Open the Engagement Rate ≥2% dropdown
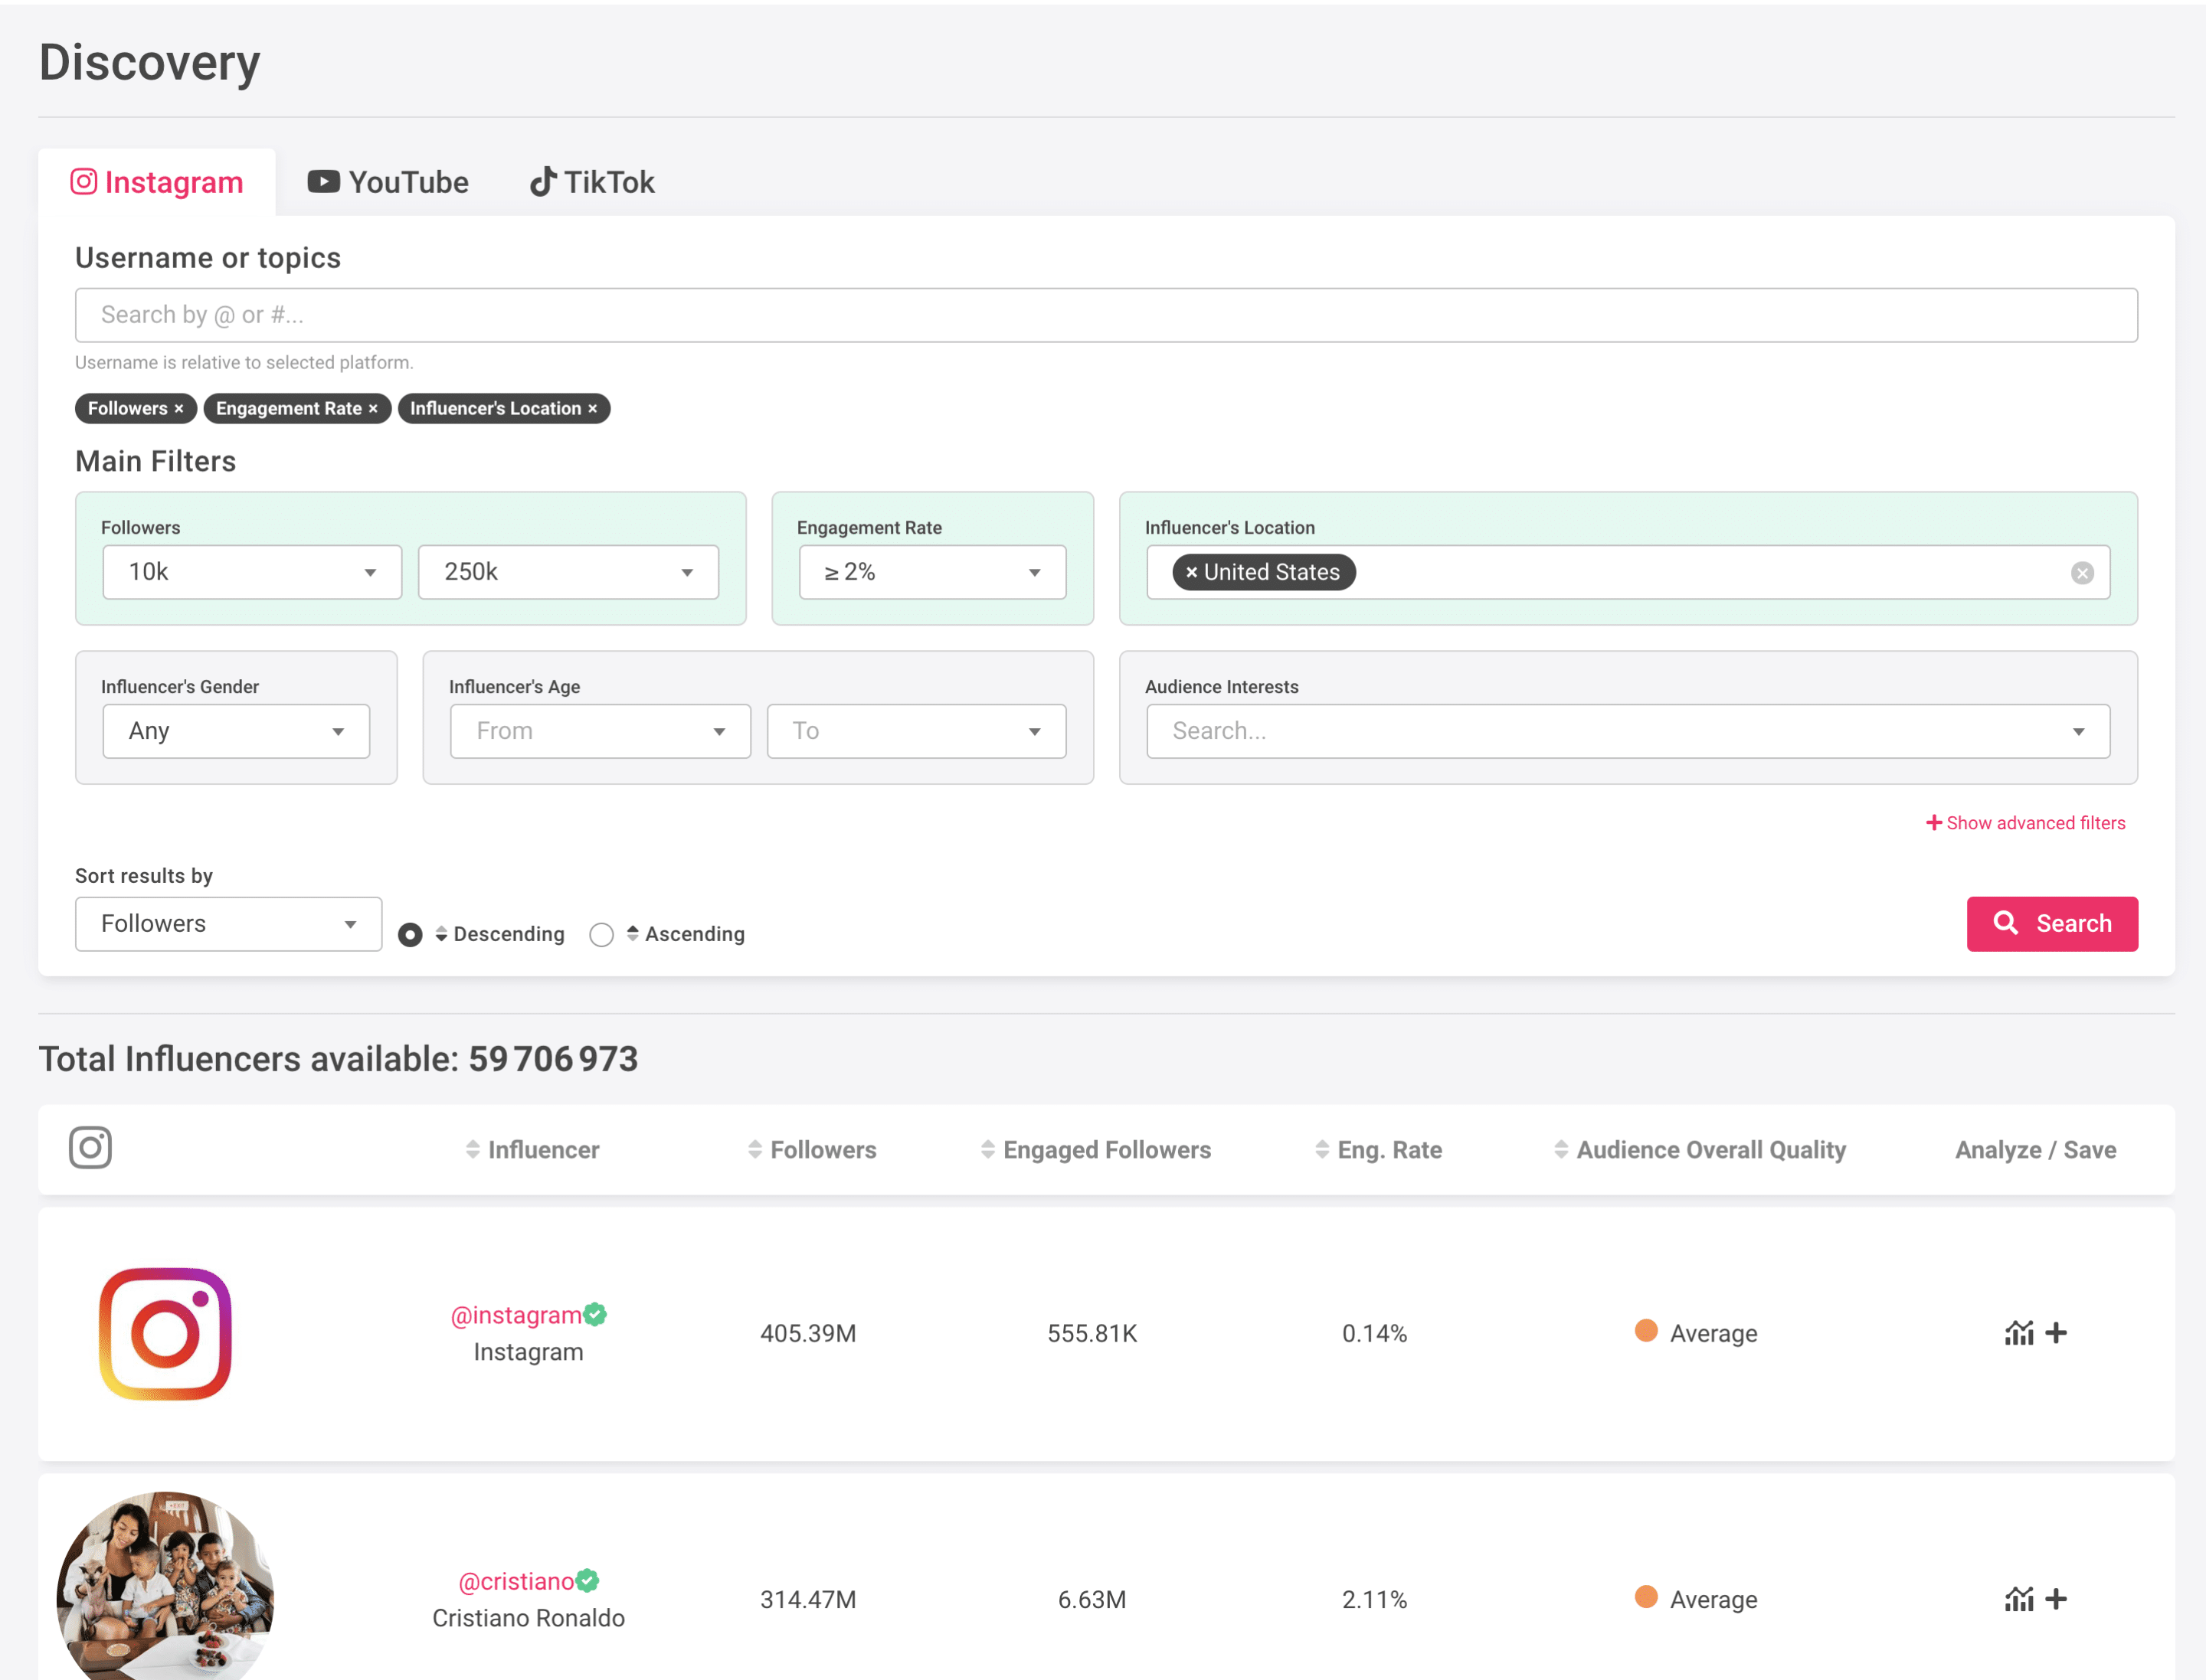 click(x=932, y=572)
